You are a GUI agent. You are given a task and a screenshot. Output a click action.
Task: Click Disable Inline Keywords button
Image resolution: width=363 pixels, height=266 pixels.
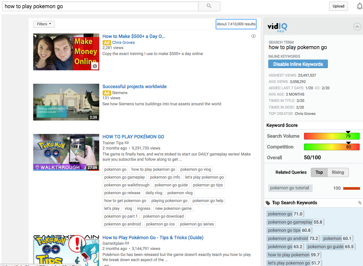(x=298, y=64)
